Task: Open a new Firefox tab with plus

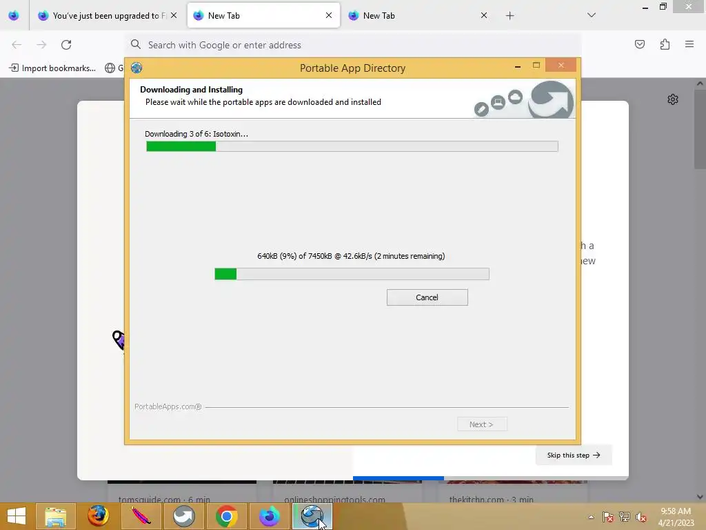Action: [510, 16]
